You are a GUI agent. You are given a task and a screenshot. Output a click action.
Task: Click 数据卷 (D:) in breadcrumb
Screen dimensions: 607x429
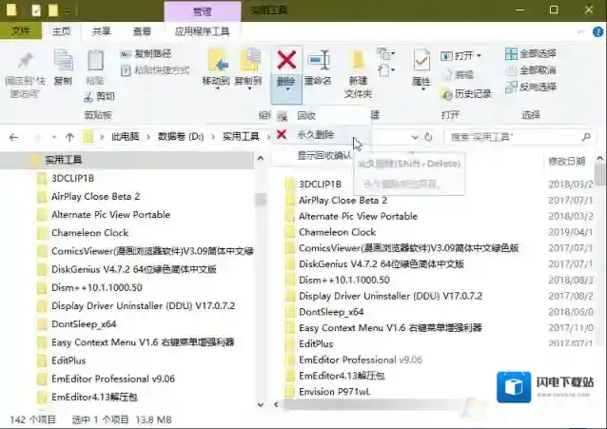point(181,137)
